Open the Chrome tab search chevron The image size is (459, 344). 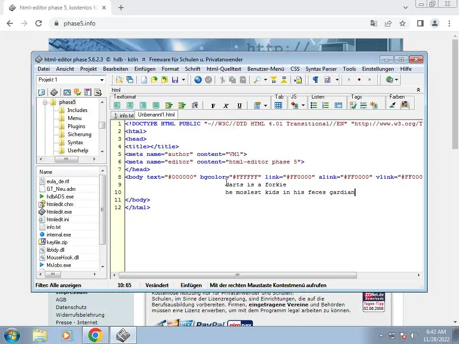point(405,8)
